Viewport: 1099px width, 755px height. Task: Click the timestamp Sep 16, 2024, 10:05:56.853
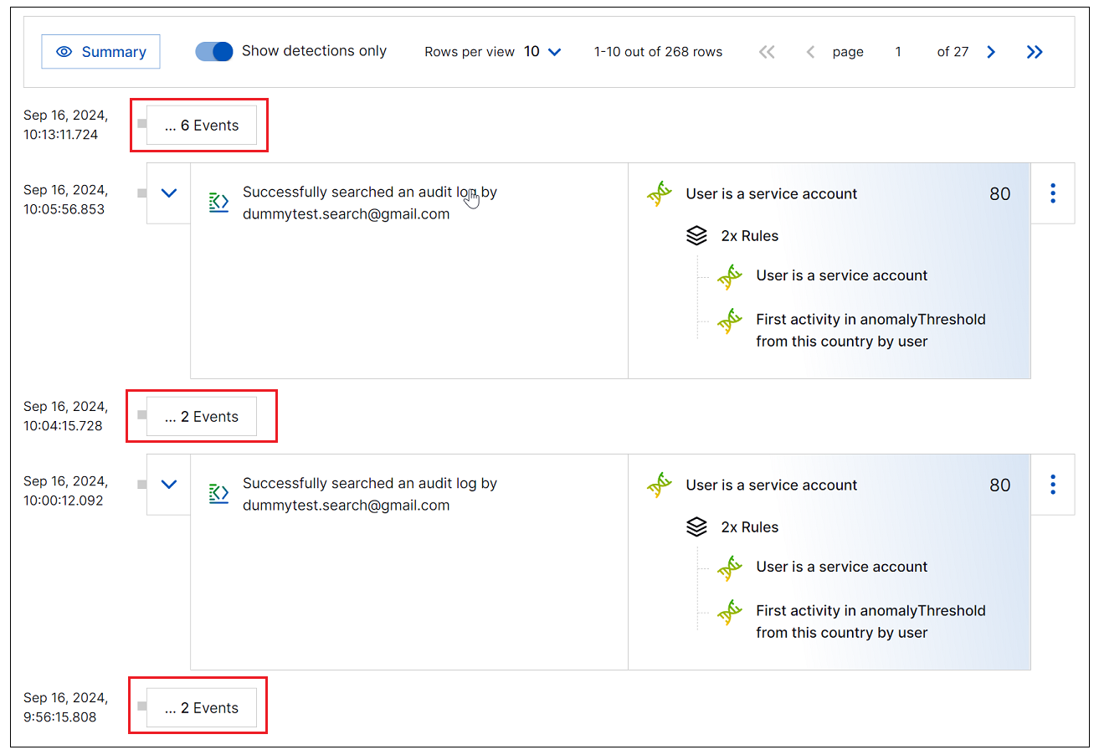coord(65,199)
